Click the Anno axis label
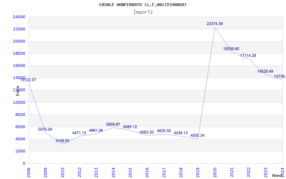The height and width of the screenshot is (179, 286). tap(277, 175)
